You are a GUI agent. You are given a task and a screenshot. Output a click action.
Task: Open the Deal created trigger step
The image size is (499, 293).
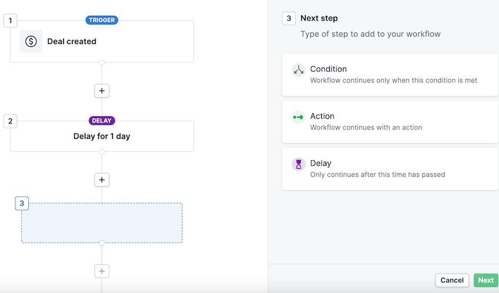[x=112, y=42]
